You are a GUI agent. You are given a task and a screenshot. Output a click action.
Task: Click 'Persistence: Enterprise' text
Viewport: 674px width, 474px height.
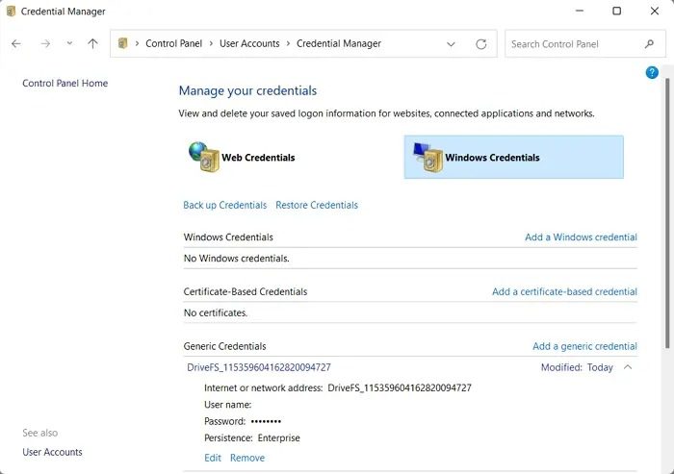(x=252, y=437)
